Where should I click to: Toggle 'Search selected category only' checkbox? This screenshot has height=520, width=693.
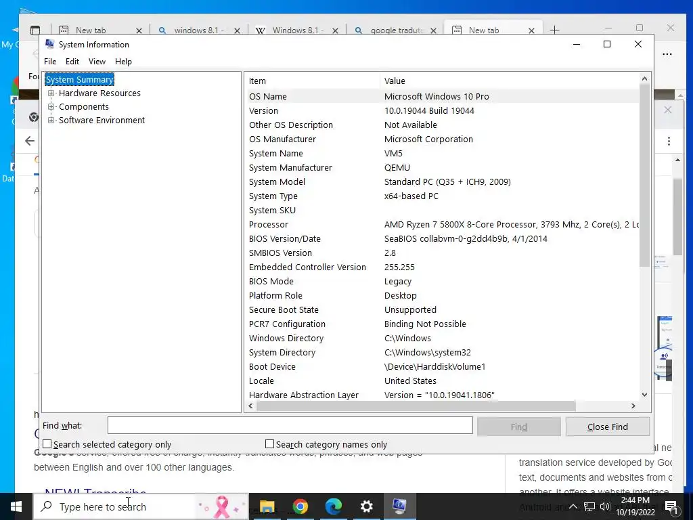click(47, 444)
